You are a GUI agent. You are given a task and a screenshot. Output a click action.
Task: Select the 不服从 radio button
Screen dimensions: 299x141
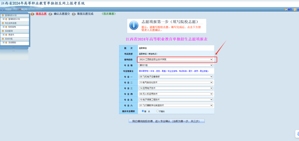[158, 111]
